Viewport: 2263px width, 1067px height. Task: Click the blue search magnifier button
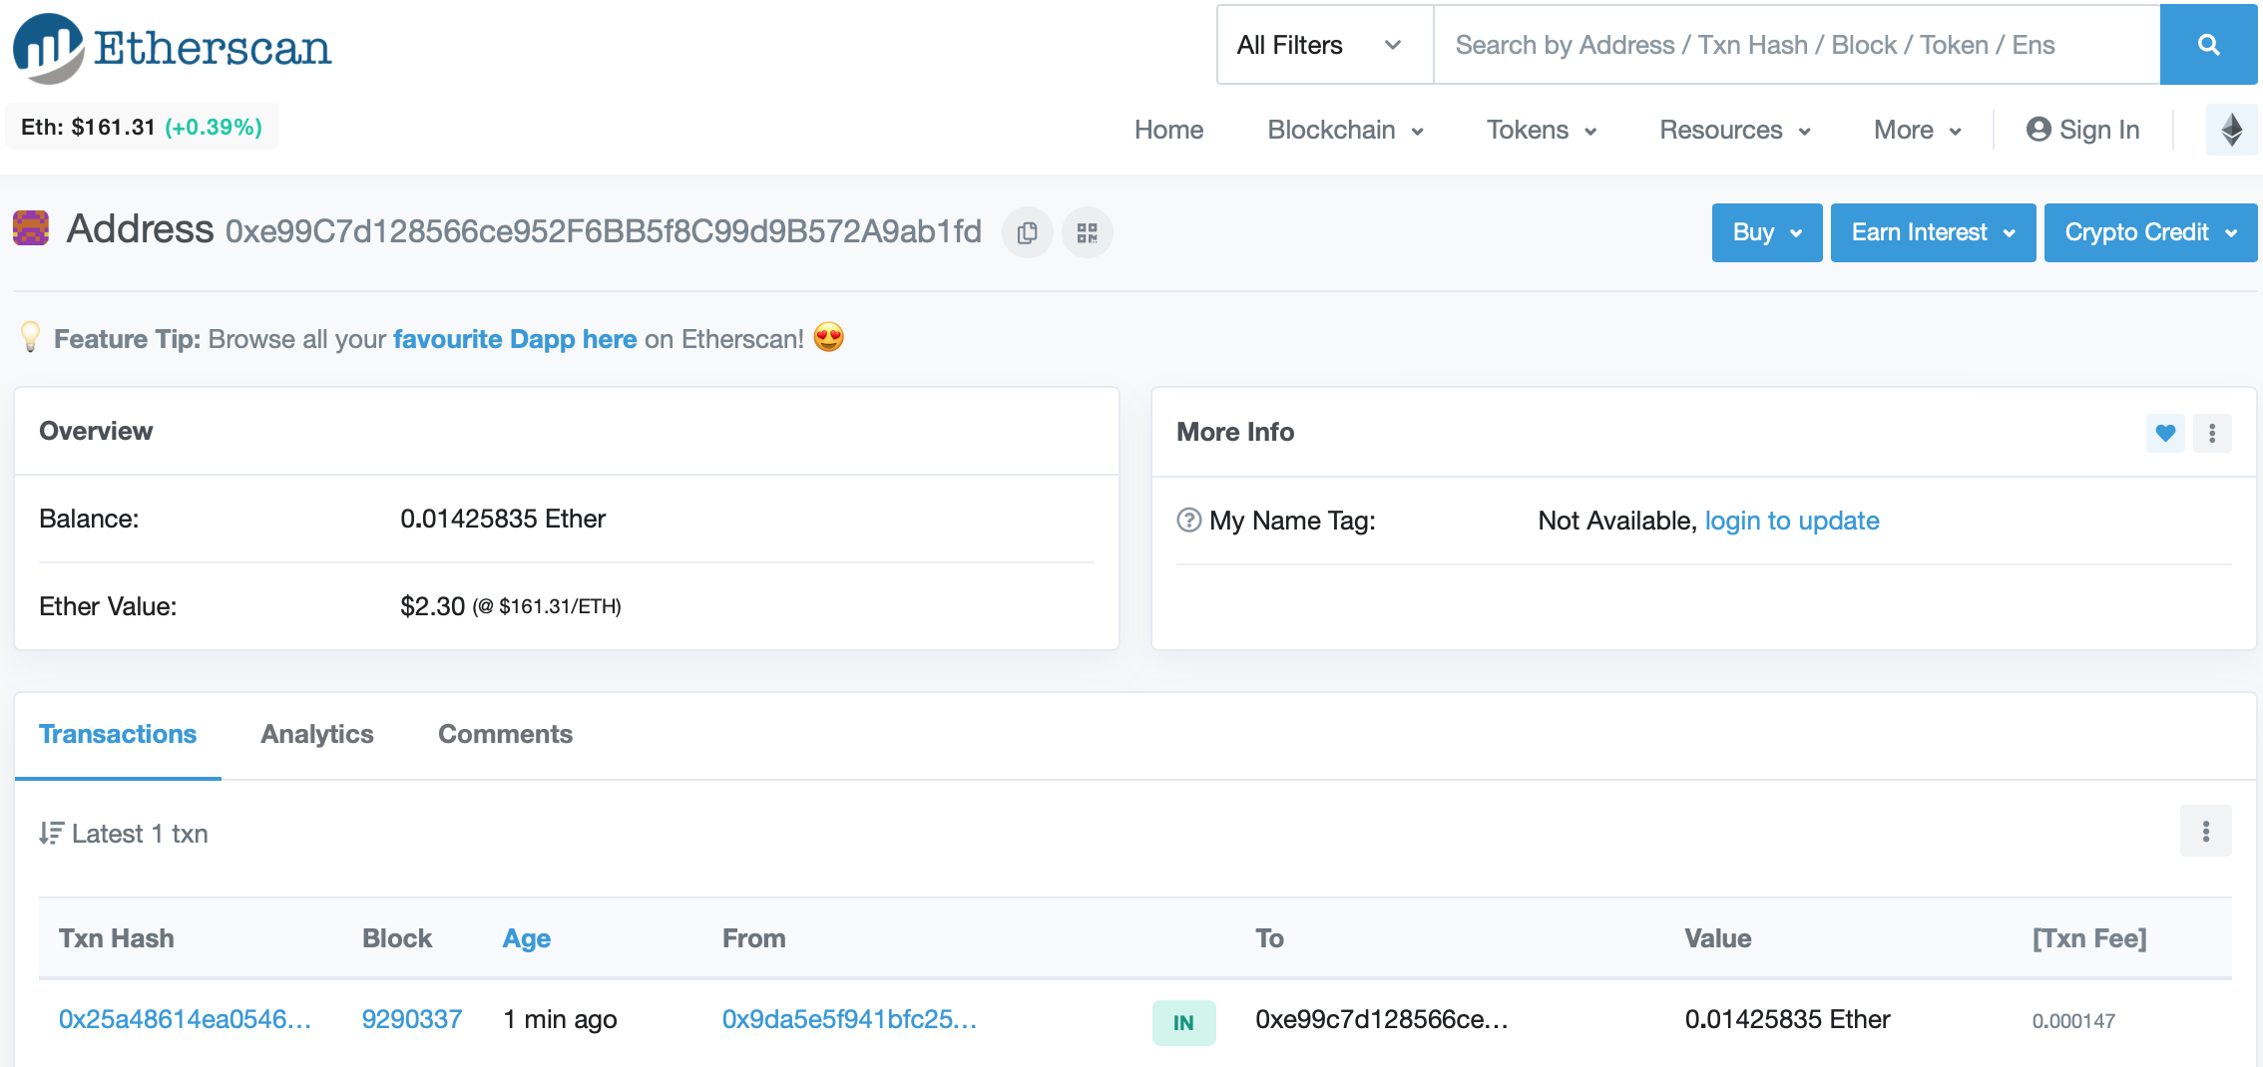(x=2209, y=45)
